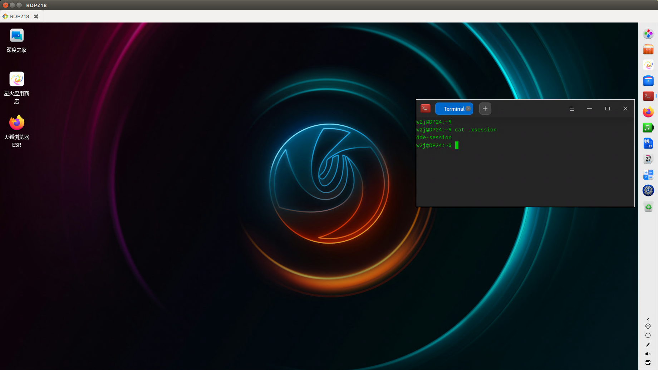Open the Calendar dock icon showing 27

pos(648,159)
